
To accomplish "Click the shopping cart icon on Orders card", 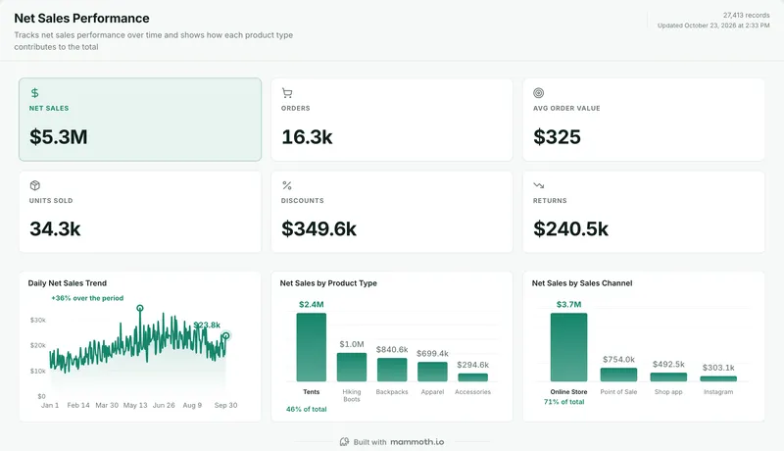I will pyautogui.click(x=287, y=93).
